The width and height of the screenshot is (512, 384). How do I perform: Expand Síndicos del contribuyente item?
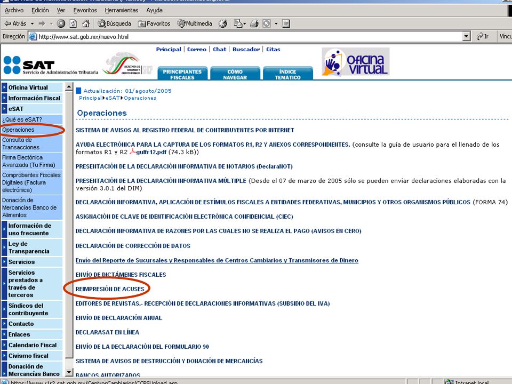click(x=31, y=309)
